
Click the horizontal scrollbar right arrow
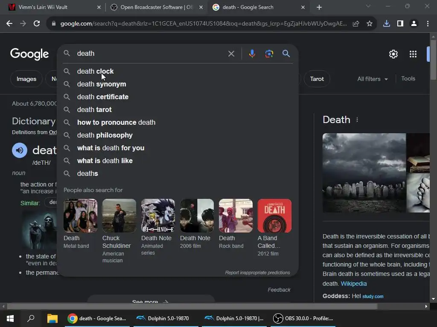[426, 307]
